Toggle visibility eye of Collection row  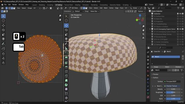tap(180, 14)
